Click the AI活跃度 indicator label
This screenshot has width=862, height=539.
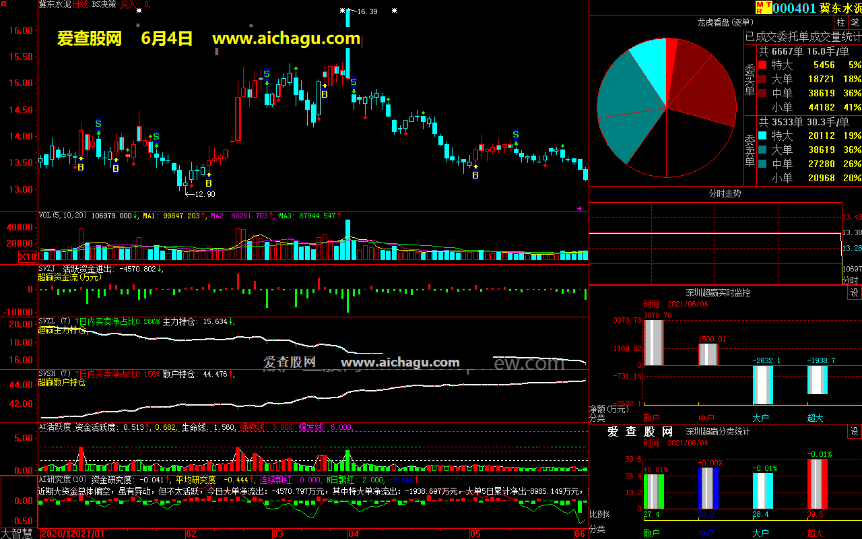point(55,426)
